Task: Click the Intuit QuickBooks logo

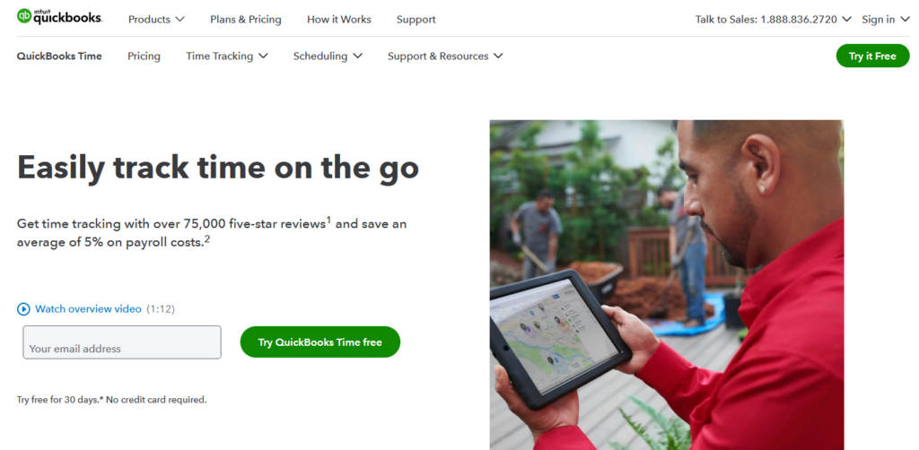Action: coord(60,17)
